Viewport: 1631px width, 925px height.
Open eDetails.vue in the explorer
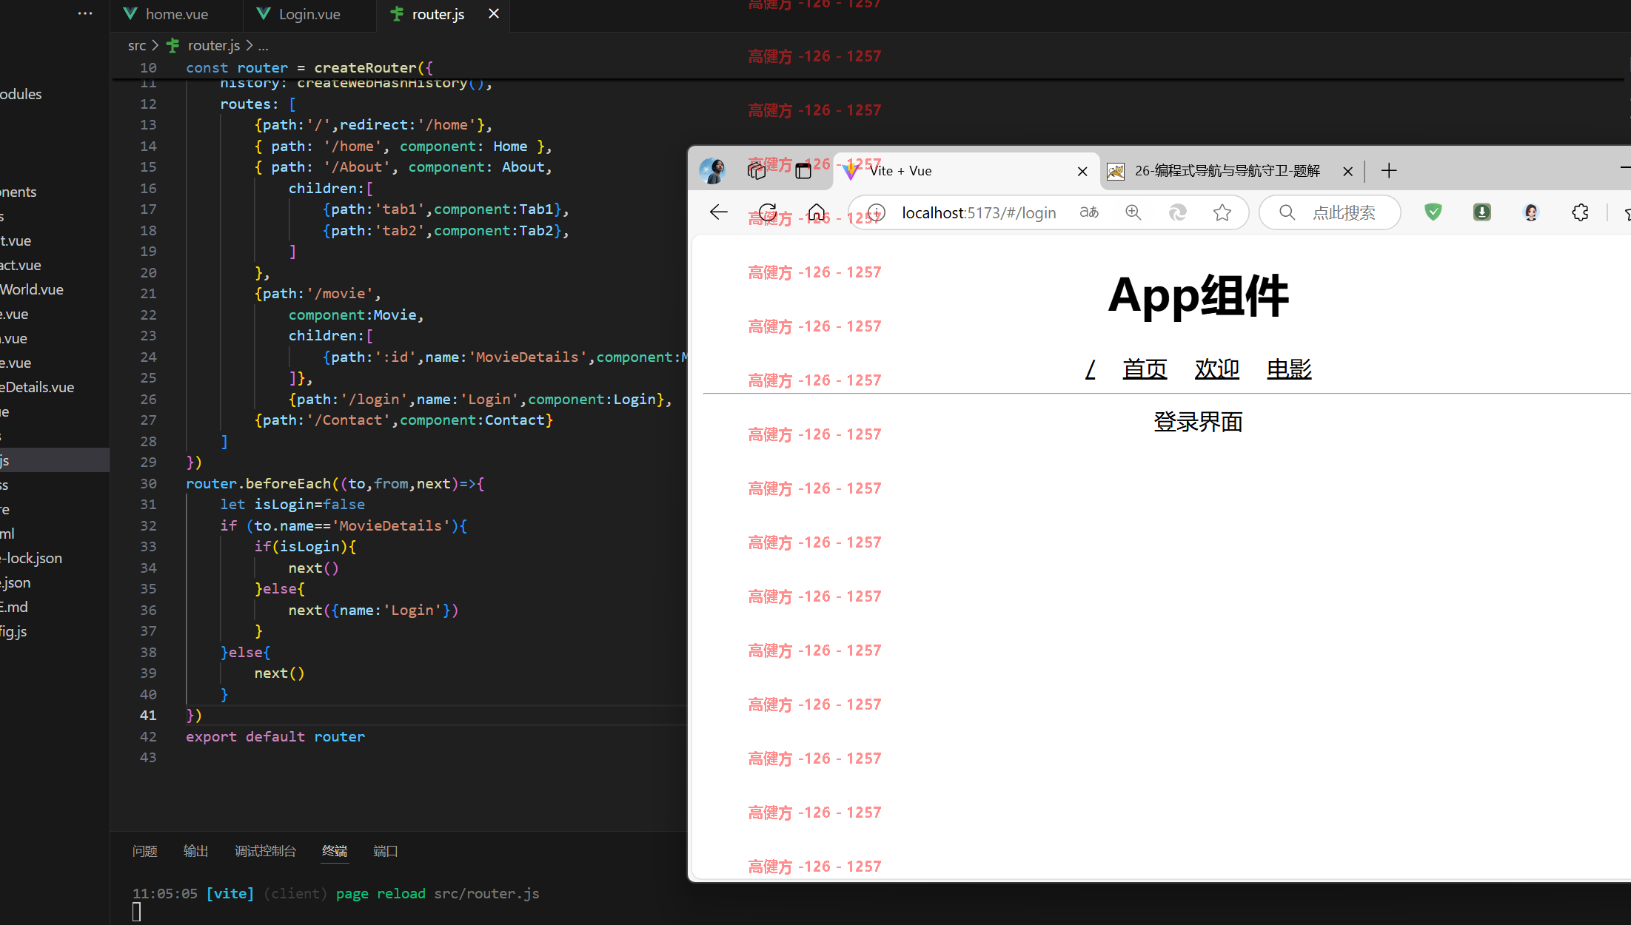(37, 387)
